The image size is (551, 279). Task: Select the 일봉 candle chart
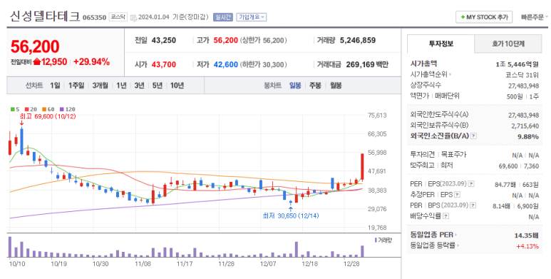click(295, 86)
